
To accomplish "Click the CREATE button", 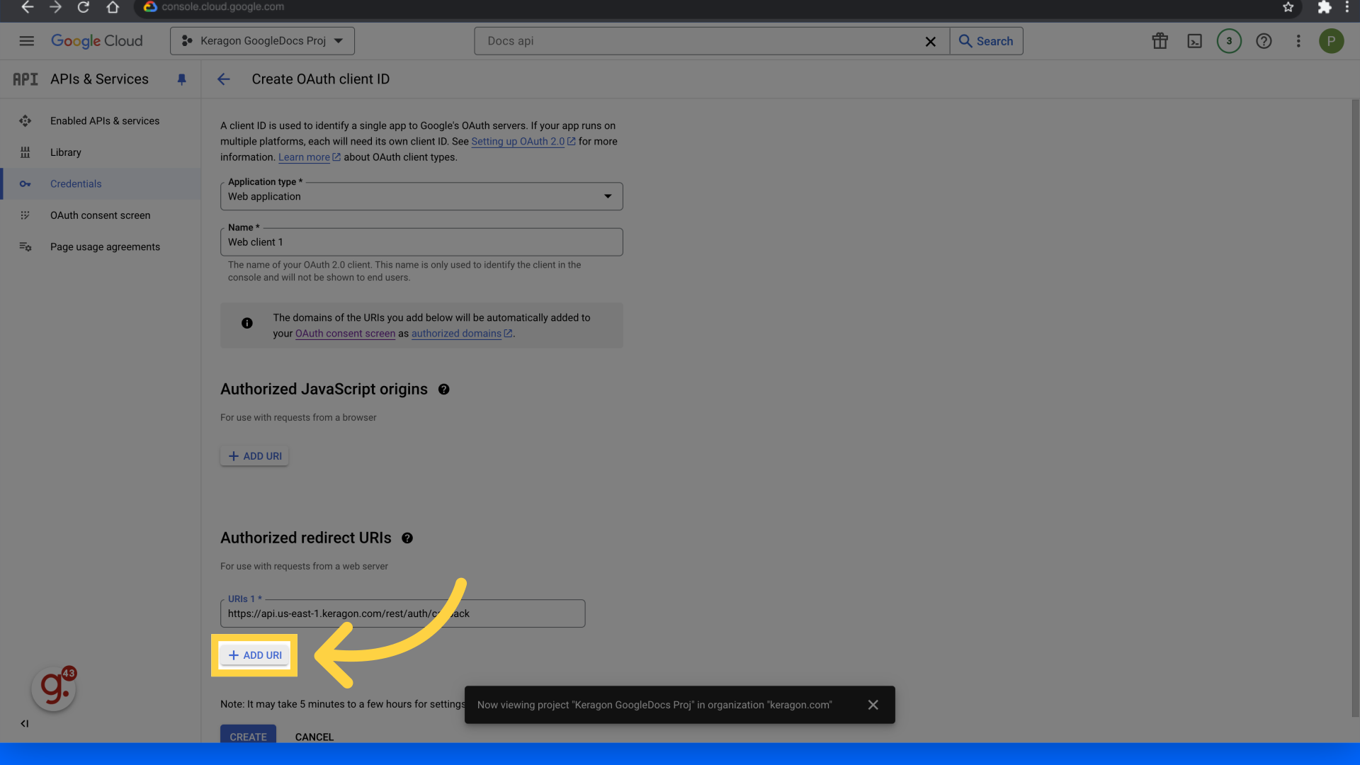I will pos(248,735).
